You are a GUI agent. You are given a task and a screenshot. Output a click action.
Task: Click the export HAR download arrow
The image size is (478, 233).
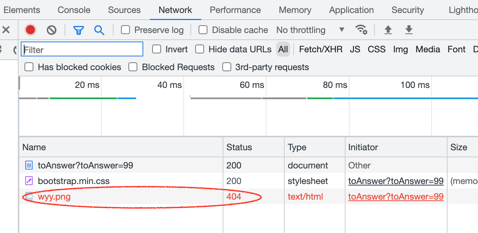coord(409,30)
